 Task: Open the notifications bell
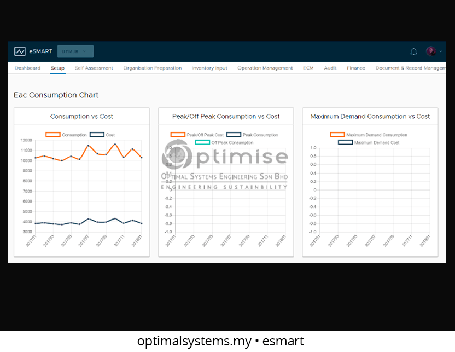[x=413, y=51]
